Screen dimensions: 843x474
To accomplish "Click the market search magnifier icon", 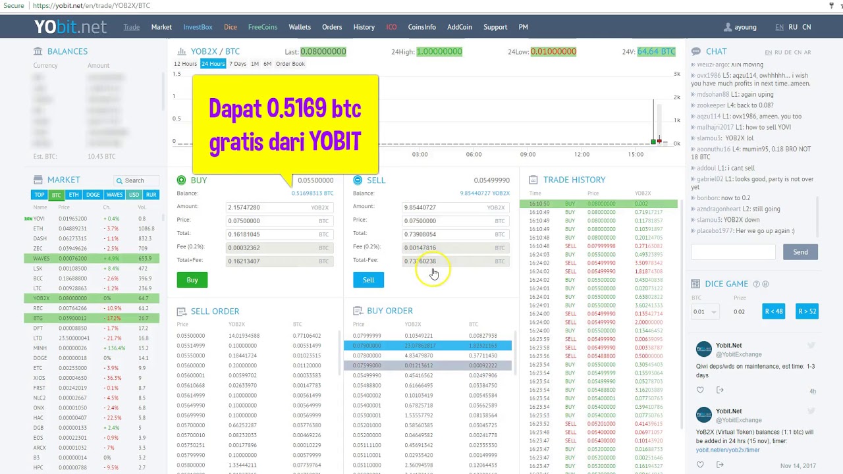I will pos(119,180).
